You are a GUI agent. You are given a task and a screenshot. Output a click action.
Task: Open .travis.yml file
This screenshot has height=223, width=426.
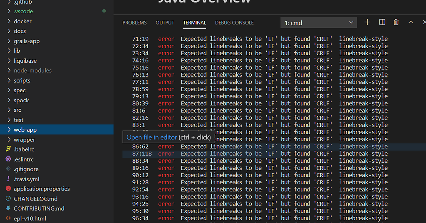pyautogui.click(x=27, y=179)
